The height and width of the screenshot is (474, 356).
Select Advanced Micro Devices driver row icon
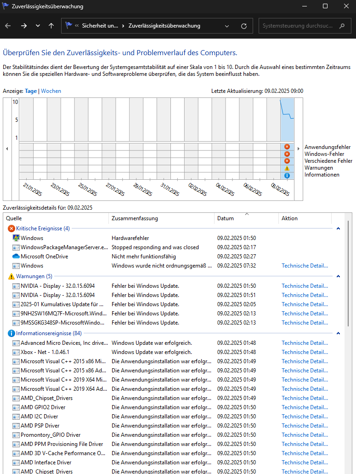[x=16, y=343]
